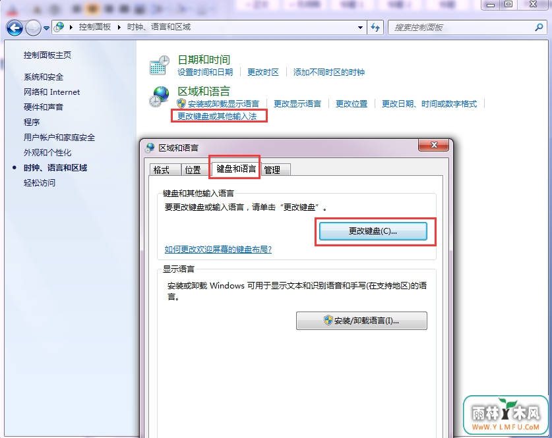Open 如何更改欢迎屏幕的键盘布局? help link
552x438 pixels.
pos(218,250)
